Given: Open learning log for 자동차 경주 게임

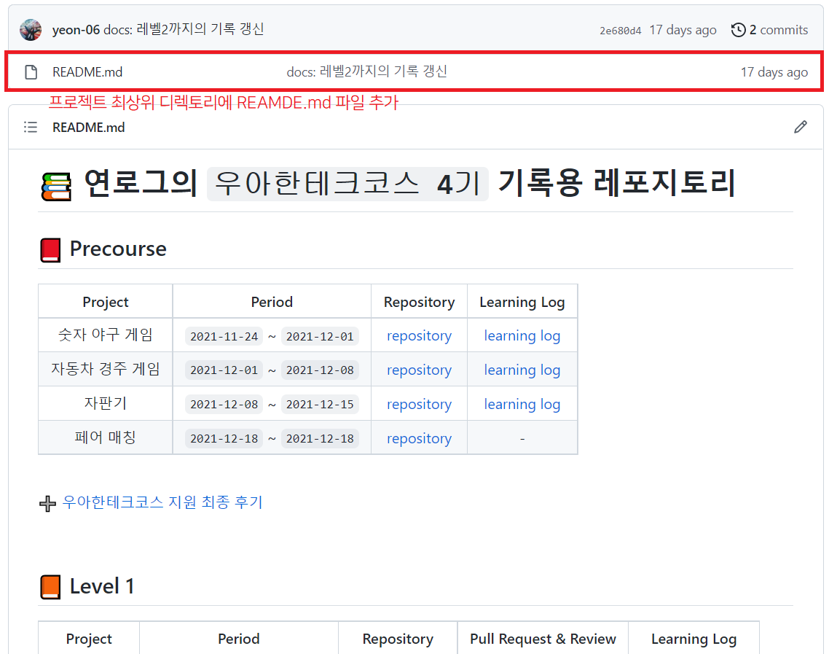Looking at the screenshot, I should (522, 370).
